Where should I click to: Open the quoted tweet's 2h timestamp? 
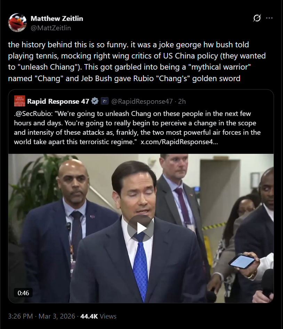pyautogui.click(x=182, y=101)
